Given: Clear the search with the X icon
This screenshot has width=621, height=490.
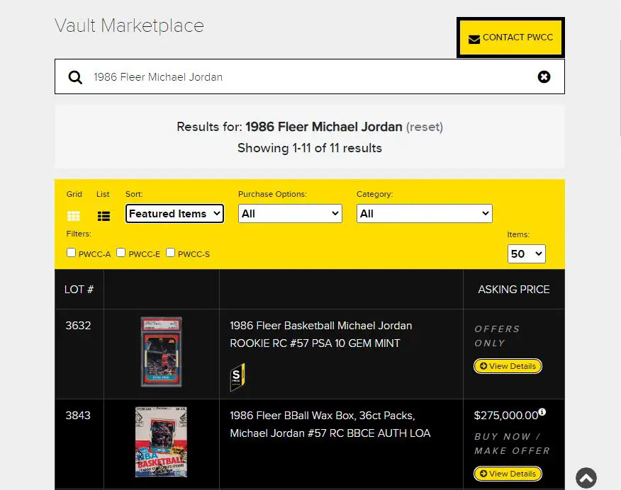Looking at the screenshot, I should click(x=544, y=76).
